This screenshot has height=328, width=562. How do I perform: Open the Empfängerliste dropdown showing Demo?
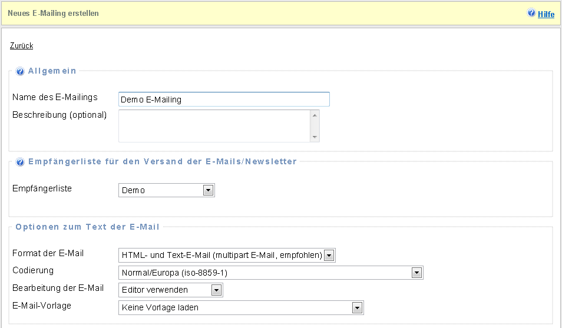click(x=167, y=190)
